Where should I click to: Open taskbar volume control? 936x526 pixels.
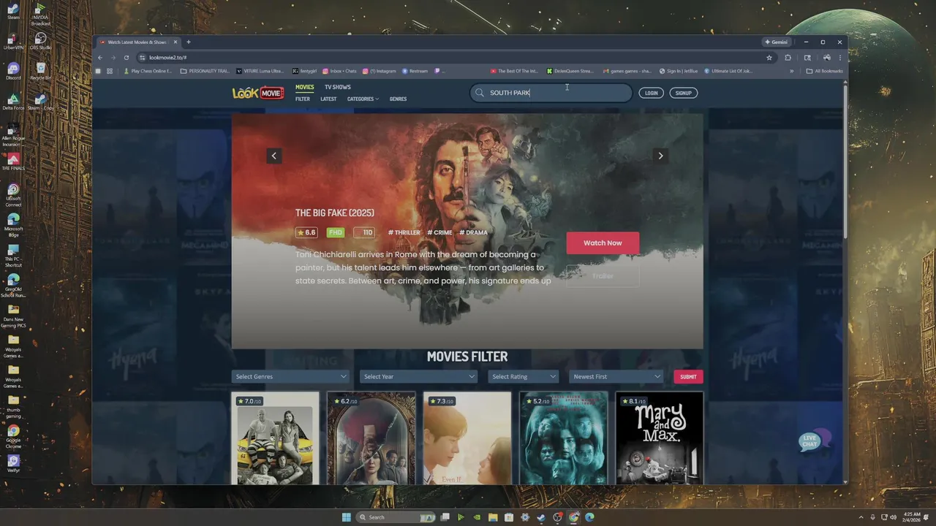pos(894,517)
